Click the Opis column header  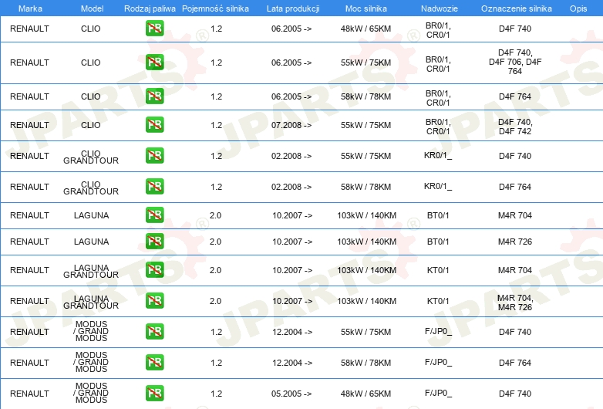pos(578,8)
